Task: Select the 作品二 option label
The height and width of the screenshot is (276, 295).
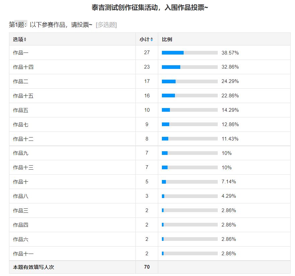Action: [21, 82]
